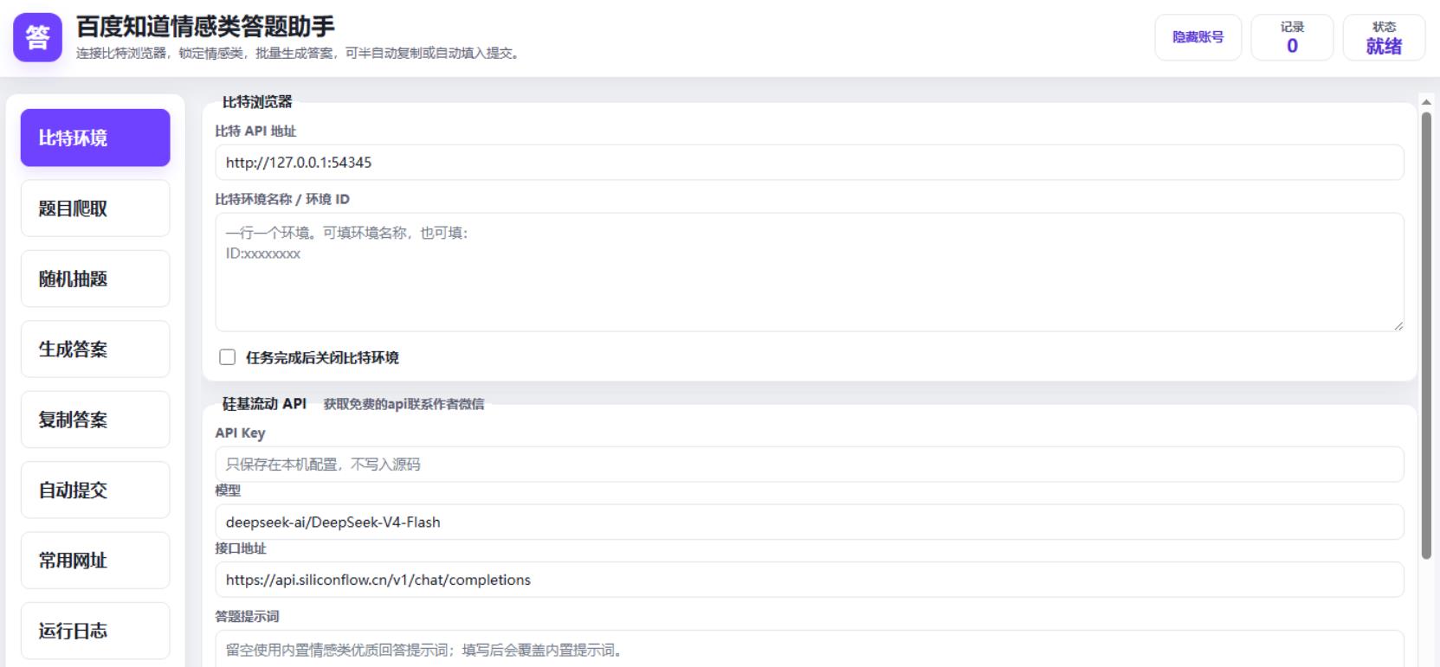View the 运行日志 tab

[95, 631]
